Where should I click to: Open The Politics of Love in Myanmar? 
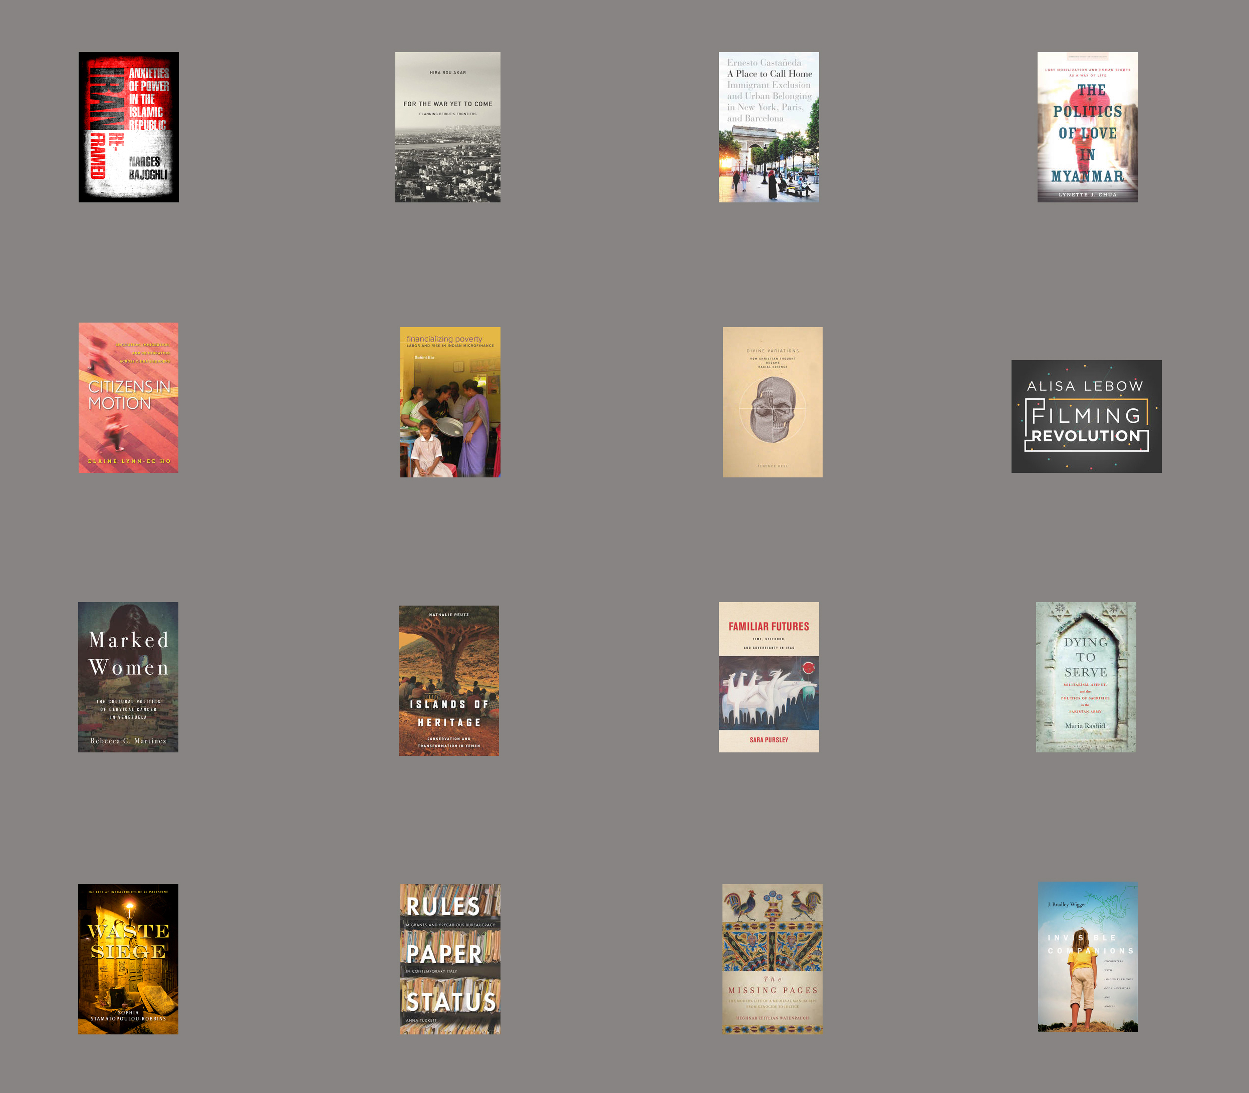click(x=1087, y=127)
